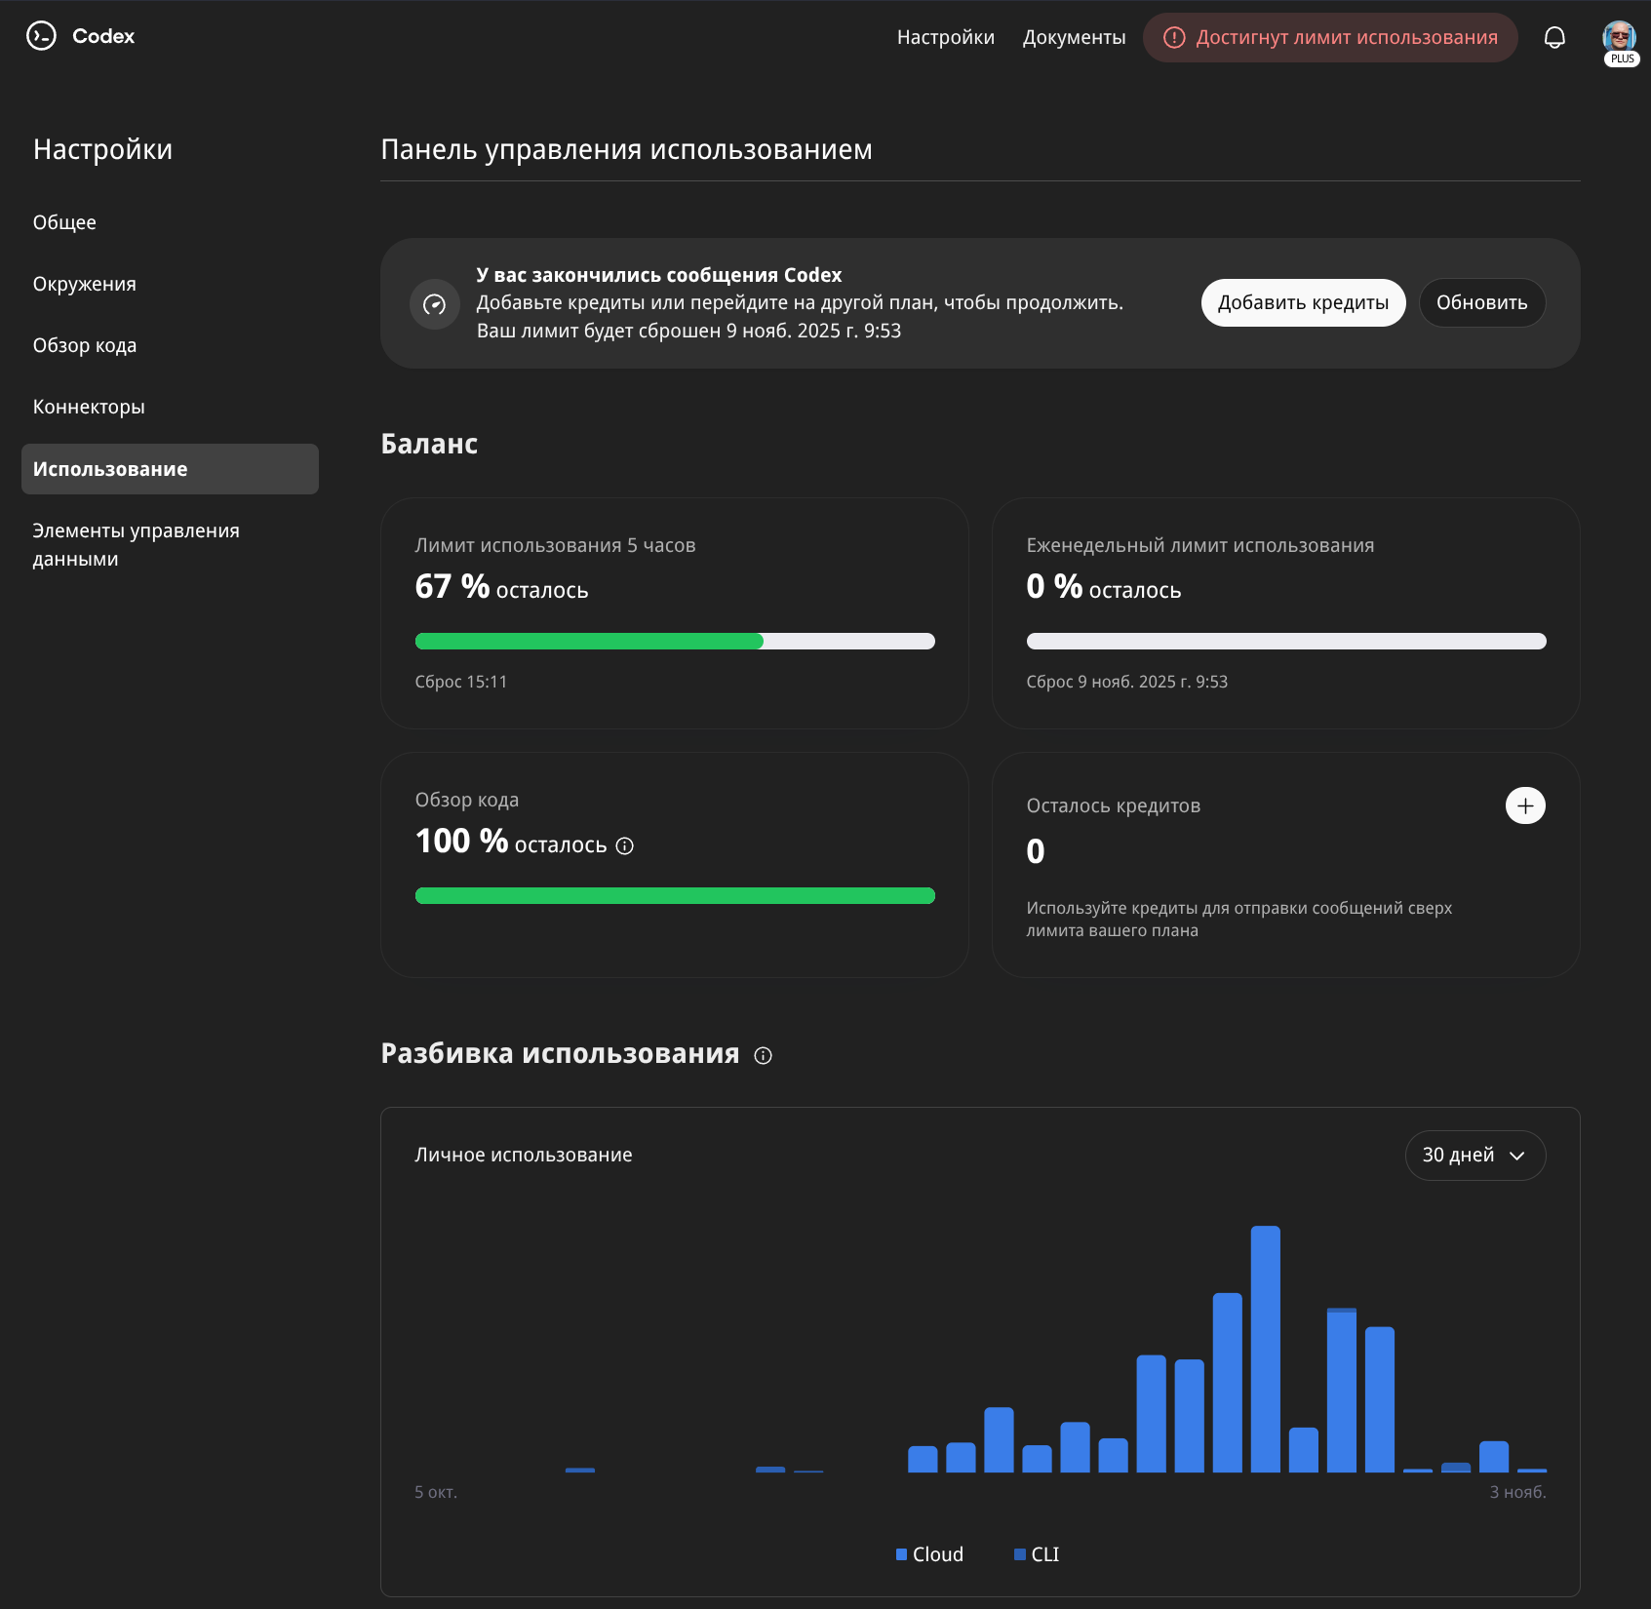1651x1609 pixels.
Task: Open the Документы top navigation item
Action: [x=1074, y=37]
